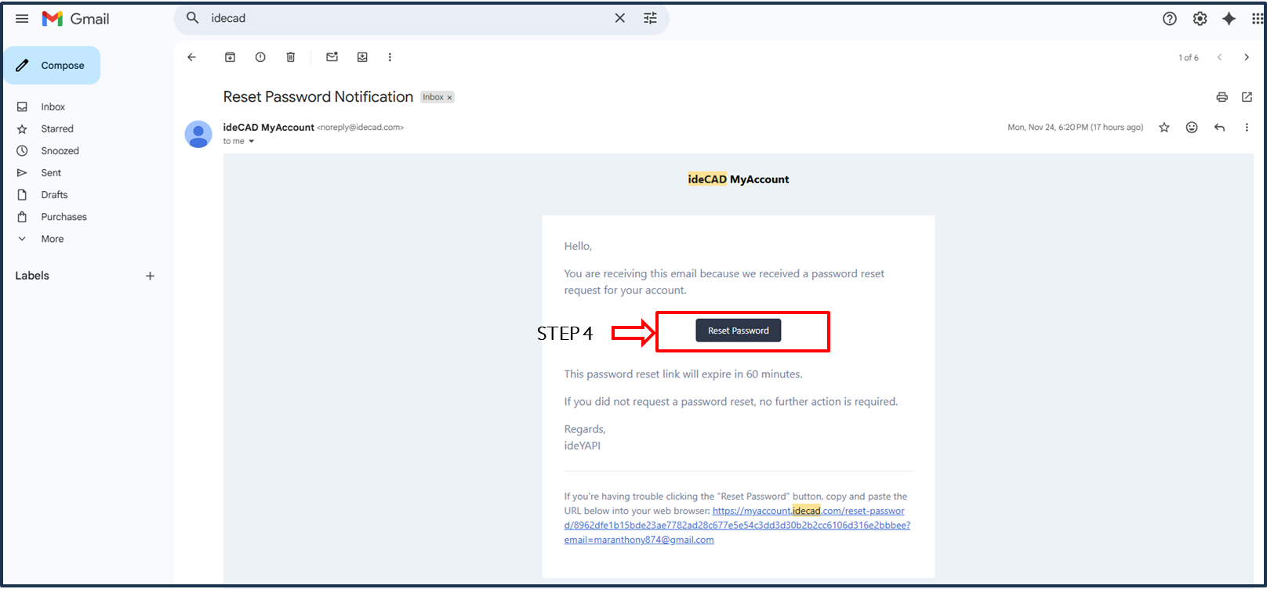Click the Labels heading in the sidebar
Image resolution: width=1267 pixels, height=589 pixels.
(32, 276)
